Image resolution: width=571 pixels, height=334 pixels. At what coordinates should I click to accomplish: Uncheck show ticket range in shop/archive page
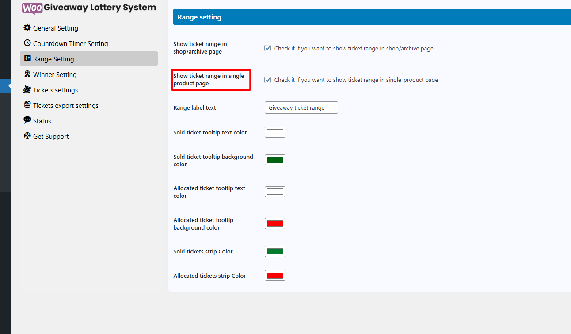pyautogui.click(x=267, y=48)
